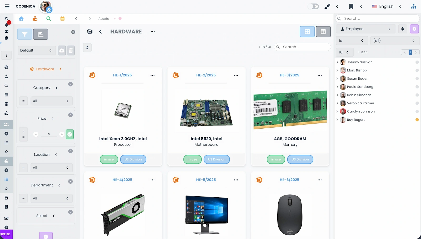Collapse the Hardware filter section chevron
The width and height of the screenshot is (421, 239).
tap(60, 69)
